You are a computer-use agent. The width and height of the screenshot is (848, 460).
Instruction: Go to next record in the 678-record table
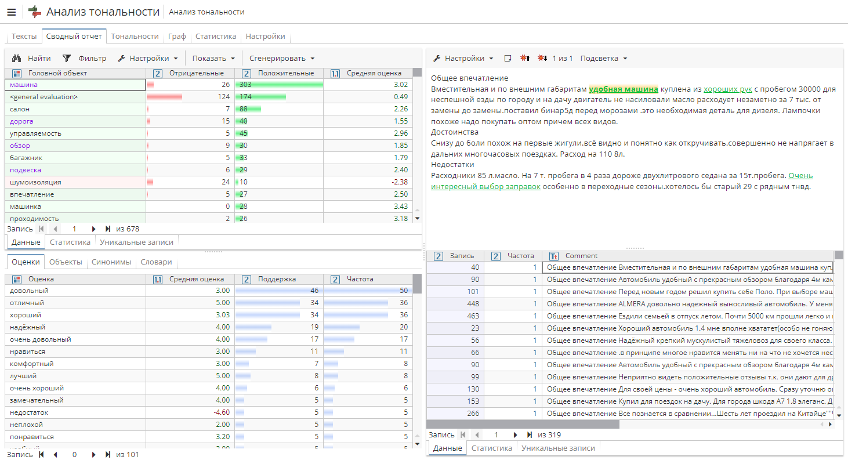click(x=93, y=229)
